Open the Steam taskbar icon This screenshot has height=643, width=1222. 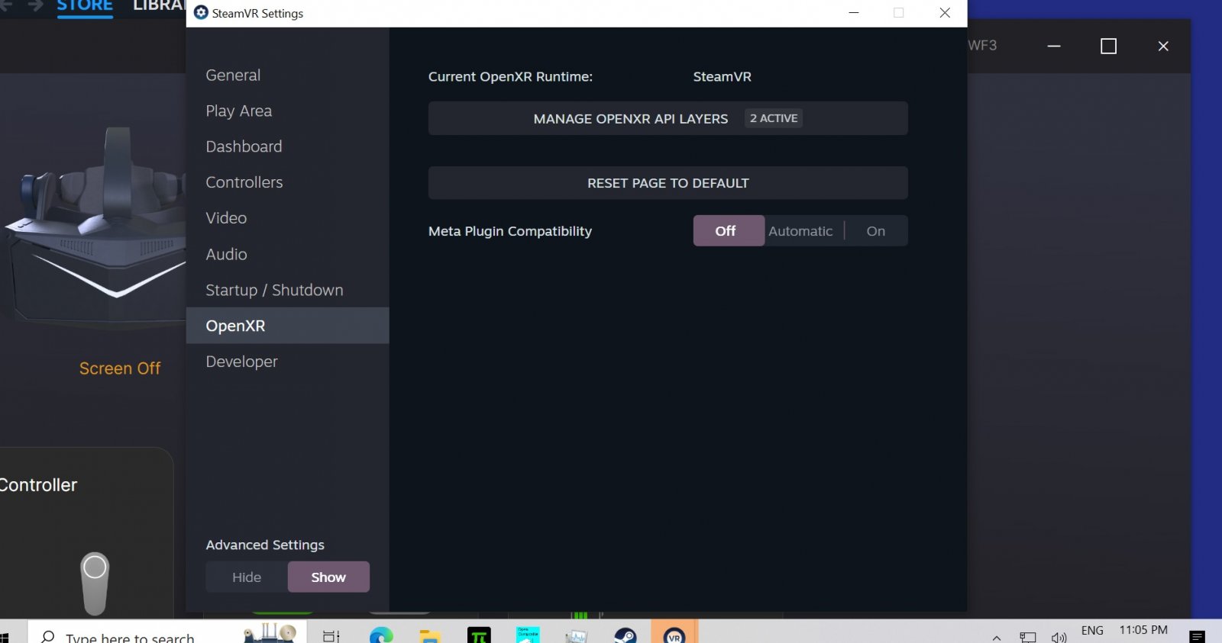point(626,635)
